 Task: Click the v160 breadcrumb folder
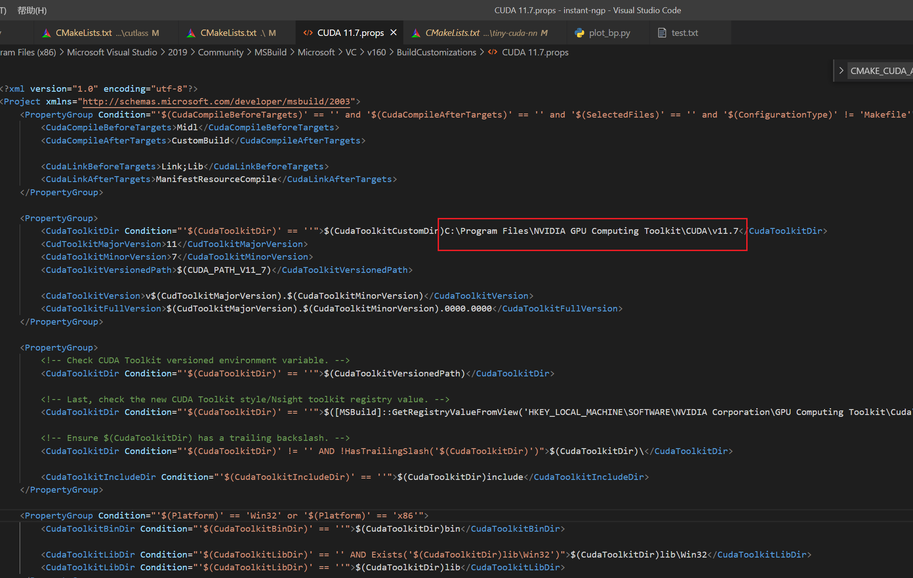click(x=376, y=52)
